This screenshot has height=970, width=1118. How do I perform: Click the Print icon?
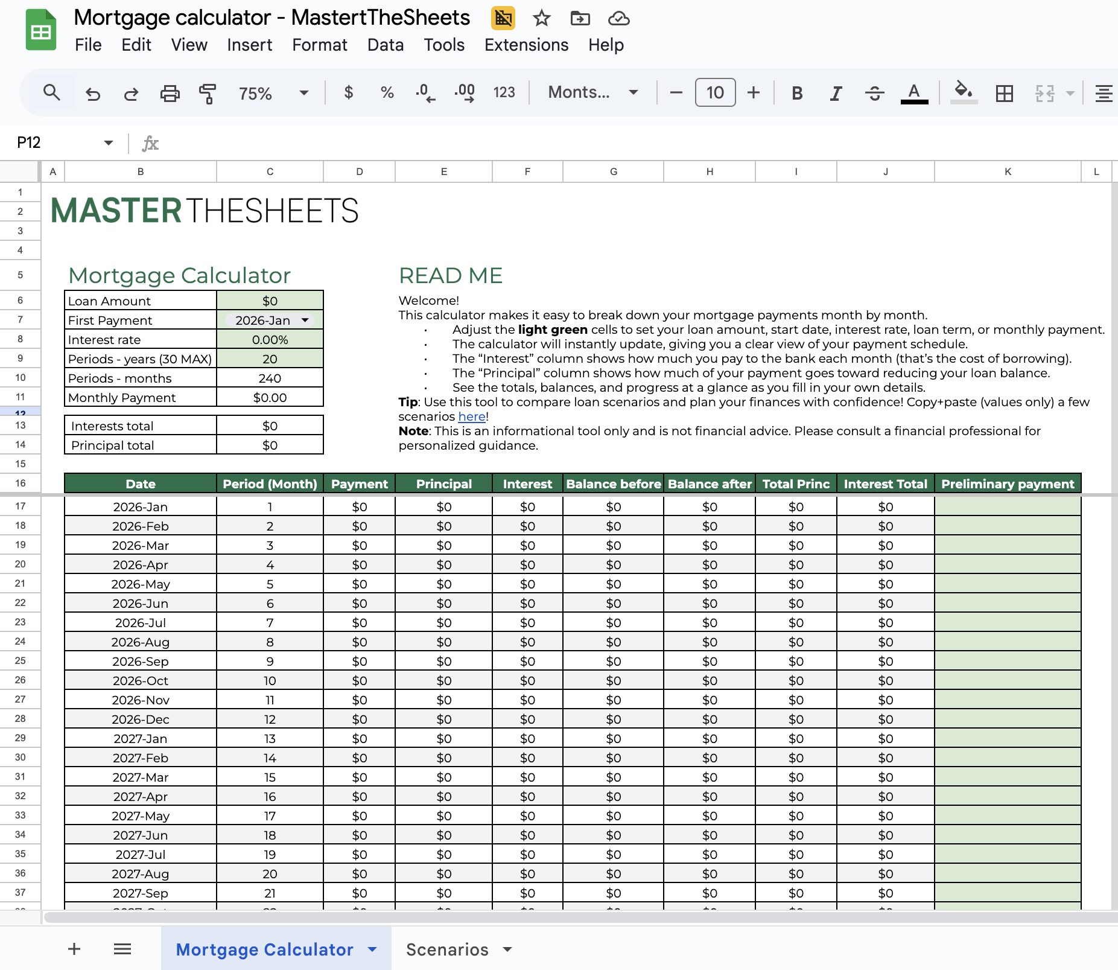pos(170,93)
